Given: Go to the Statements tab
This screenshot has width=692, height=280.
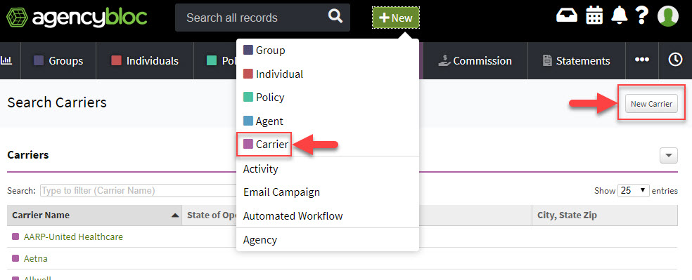Looking at the screenshot, I should pyautogui.click(x=577, y=61).
